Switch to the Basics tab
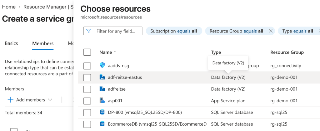This screenshot has width=320, height=131. coord(12,43)
